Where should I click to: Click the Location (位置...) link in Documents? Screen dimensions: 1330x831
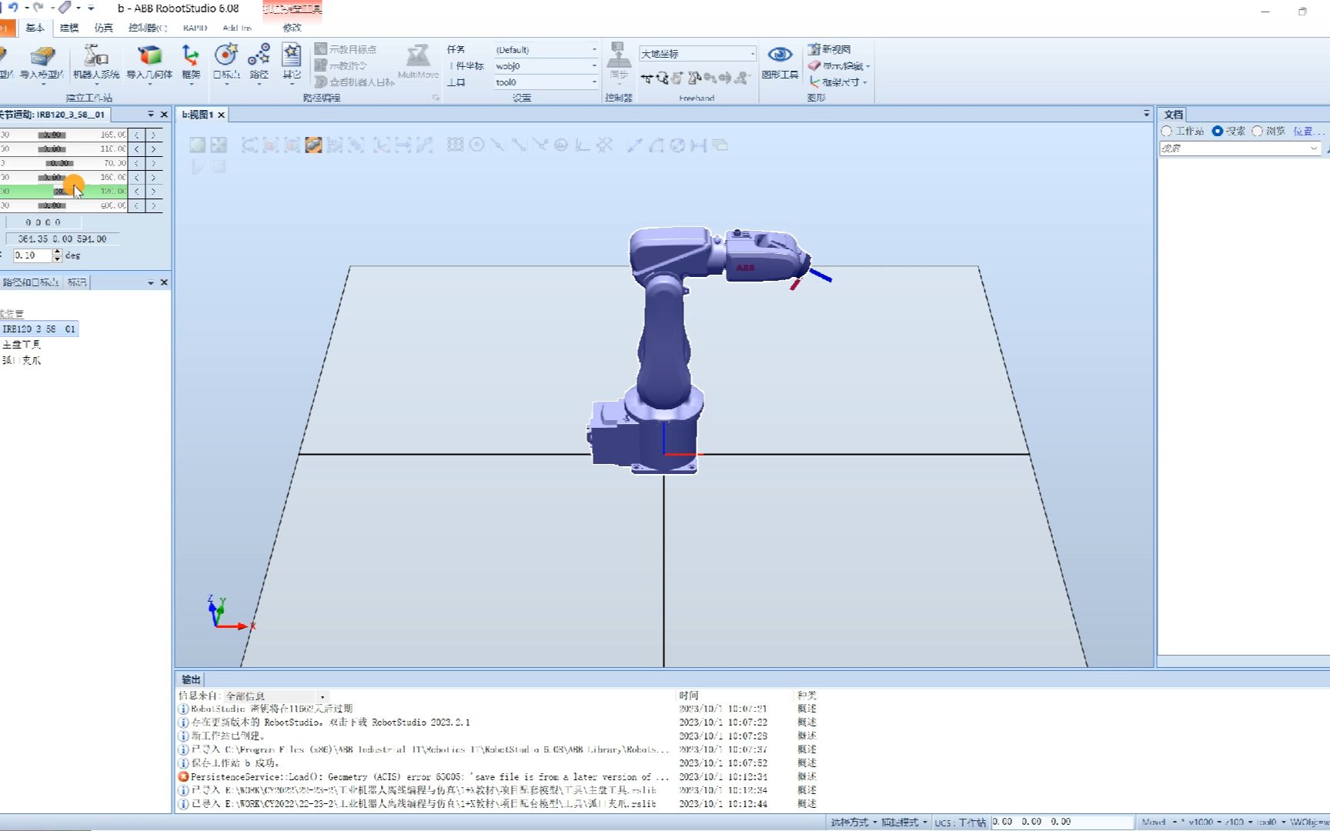click(1308, 131)
